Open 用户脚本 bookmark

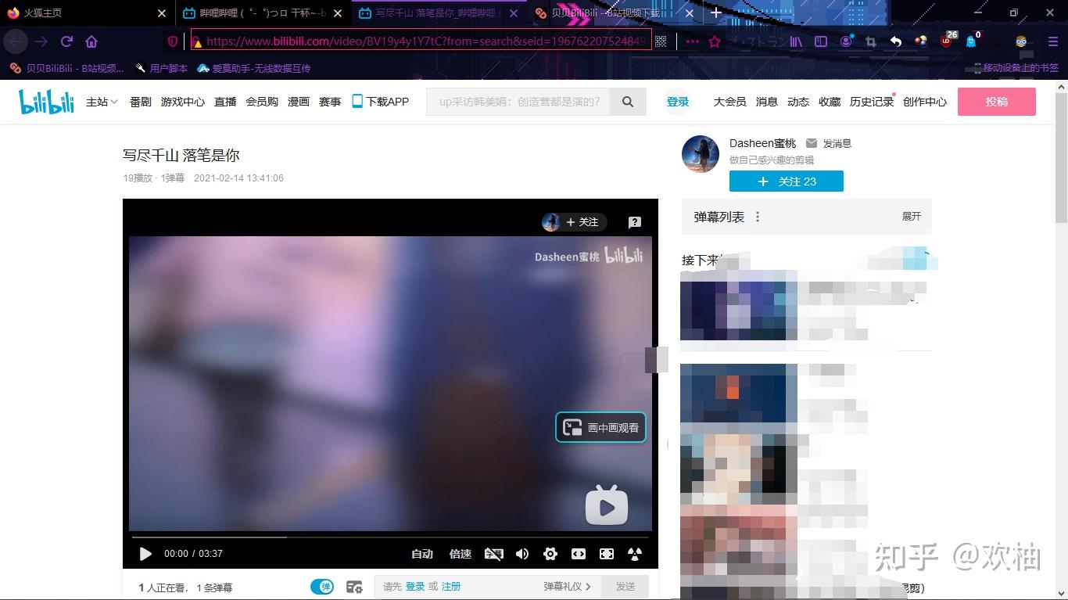click(162, 68)
